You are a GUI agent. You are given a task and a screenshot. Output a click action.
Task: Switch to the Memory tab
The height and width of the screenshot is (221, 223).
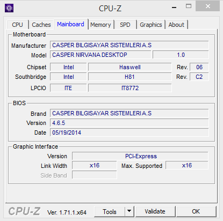click(x=100, y=25)
